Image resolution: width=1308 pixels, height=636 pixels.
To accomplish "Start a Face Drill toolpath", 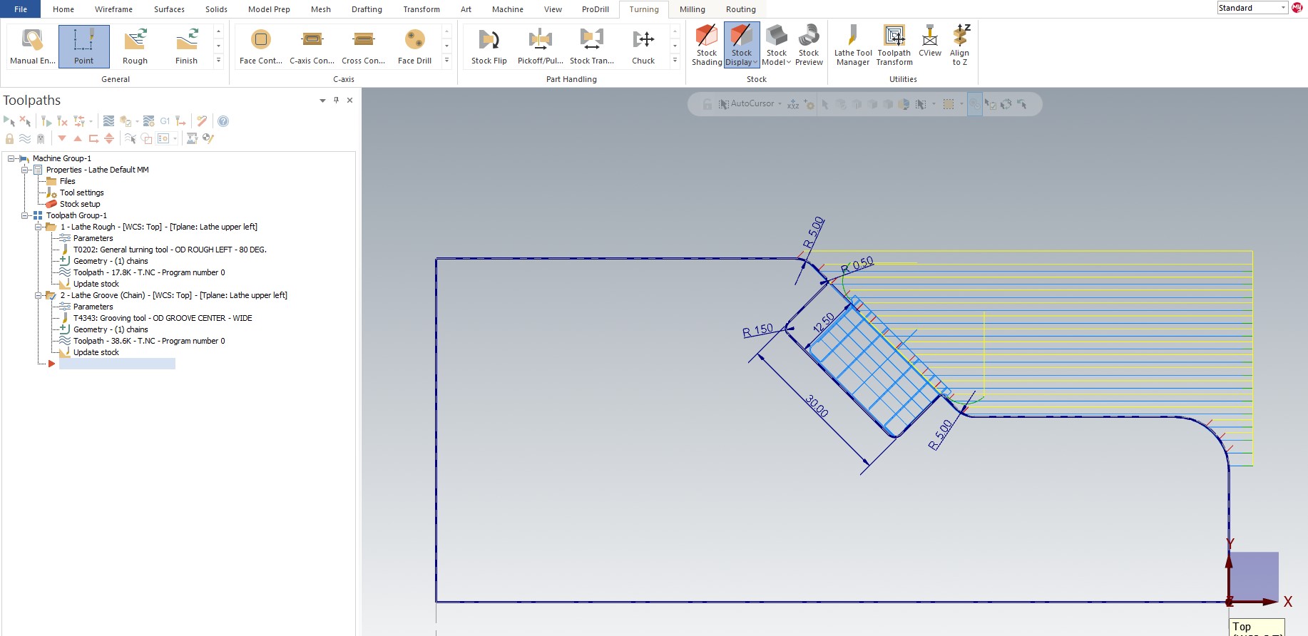I will [415, 47].
